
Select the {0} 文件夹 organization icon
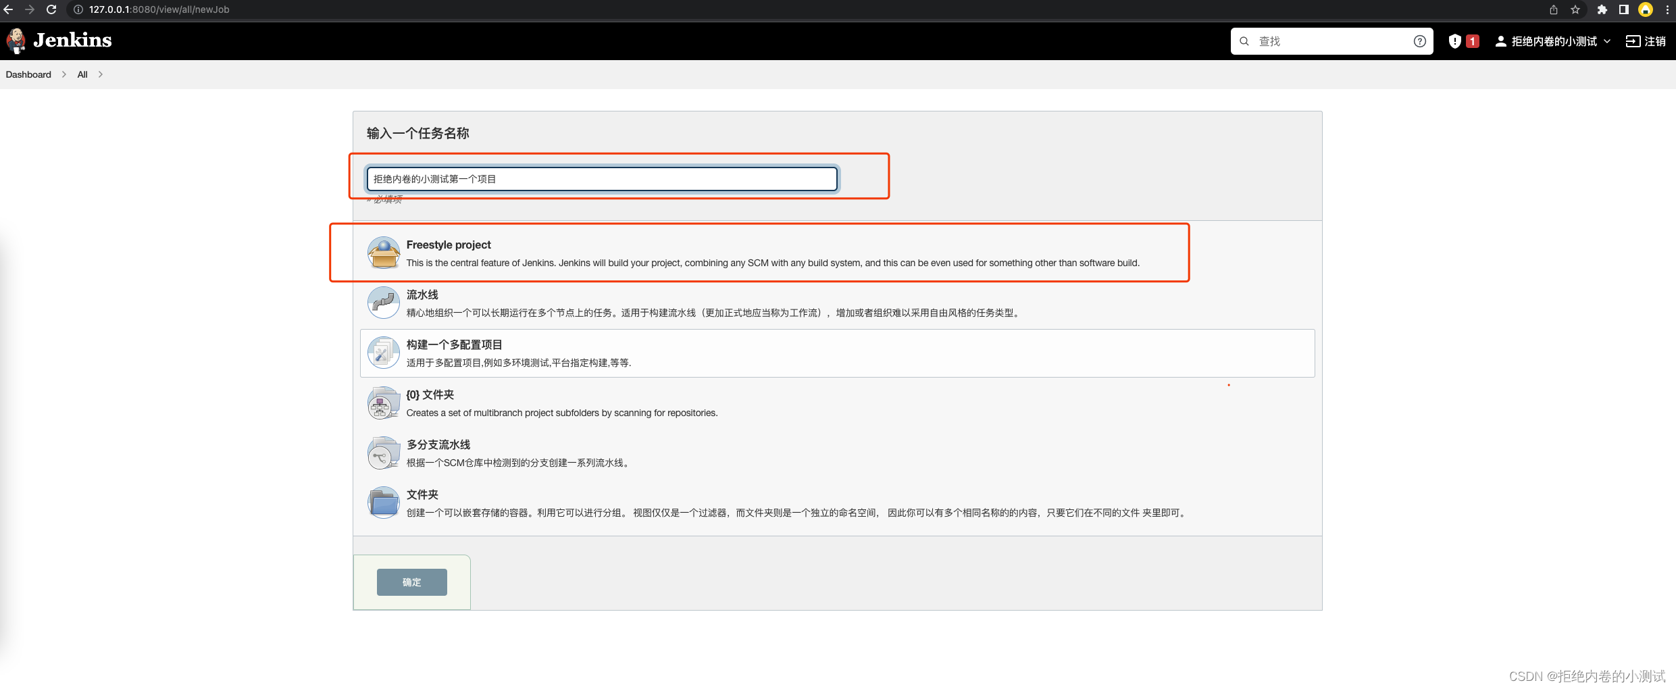pos(384,403)
